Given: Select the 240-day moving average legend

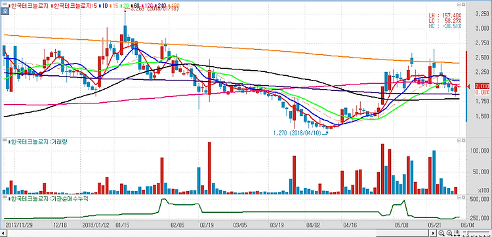Looking at the screenshot, I should pyautogui.click(x=160, y=6).
